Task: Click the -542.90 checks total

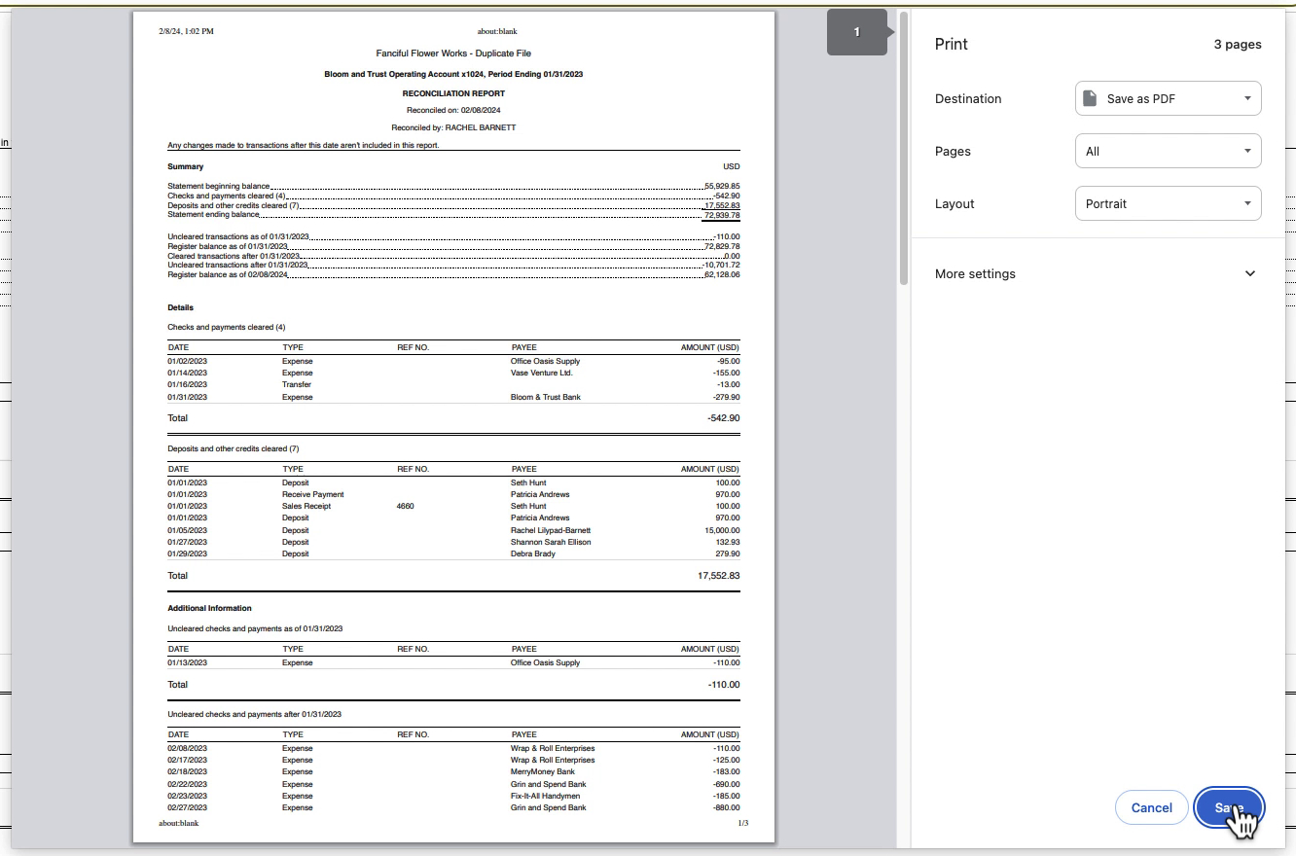Action: pos(724,418)
